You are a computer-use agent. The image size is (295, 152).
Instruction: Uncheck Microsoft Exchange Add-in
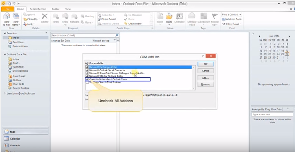tap(87, 67)
